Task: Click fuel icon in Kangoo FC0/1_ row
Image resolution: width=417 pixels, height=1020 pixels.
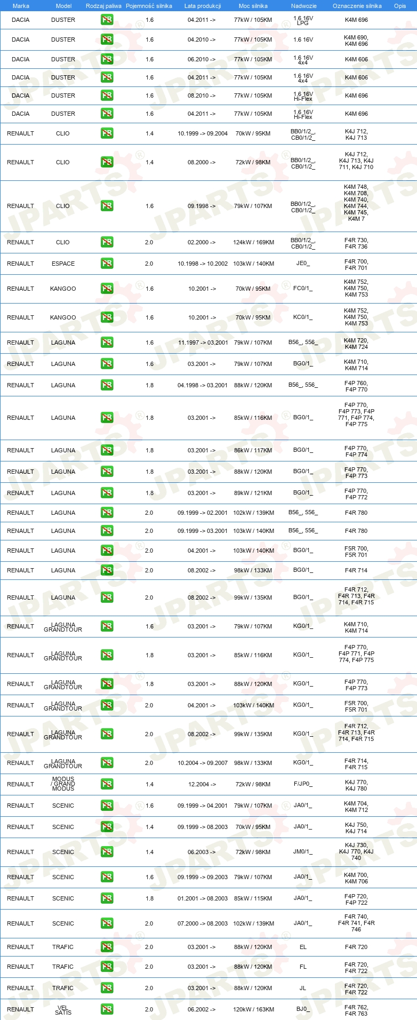Action: click(107, 289)
